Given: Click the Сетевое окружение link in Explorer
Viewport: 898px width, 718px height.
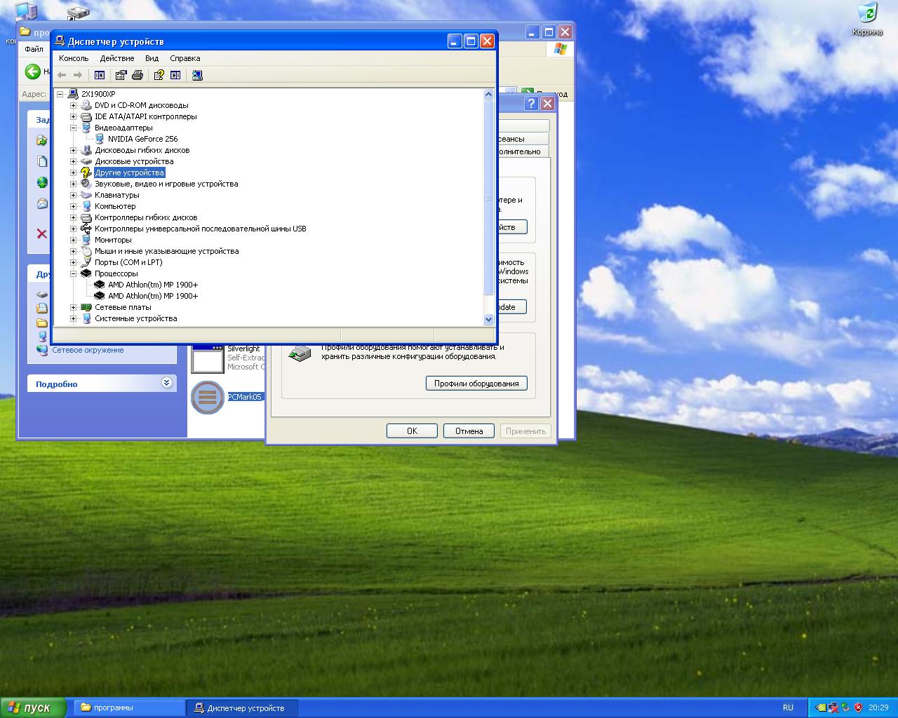Looking at the screenshot, I should 88,350.
